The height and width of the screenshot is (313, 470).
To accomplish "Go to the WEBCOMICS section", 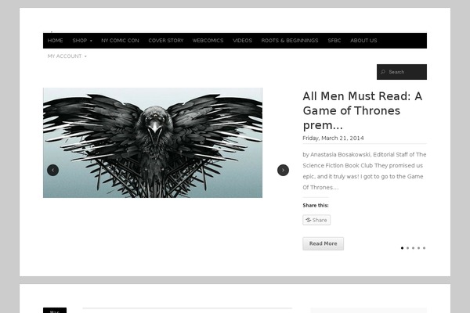I will coord(208,41).
